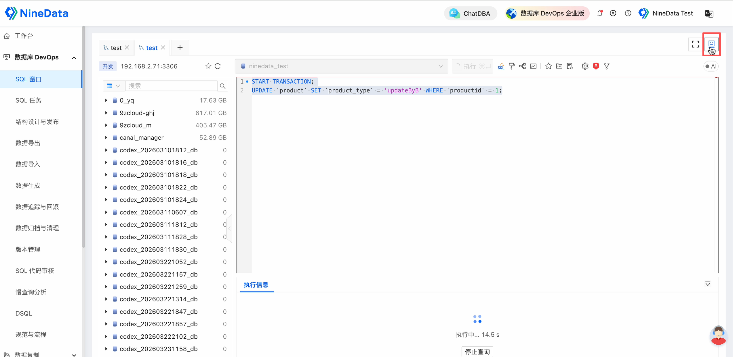Open 版本管理 in sidebar
This screenshot has width=733, height=357.
point(28,249)
